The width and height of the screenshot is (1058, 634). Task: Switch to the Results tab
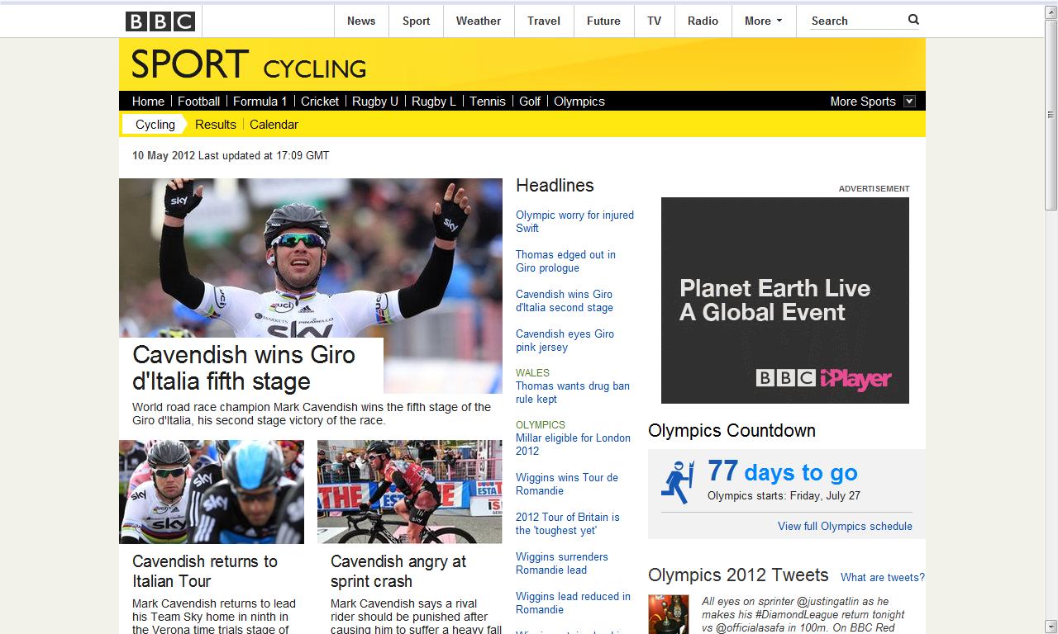(216, 125)
